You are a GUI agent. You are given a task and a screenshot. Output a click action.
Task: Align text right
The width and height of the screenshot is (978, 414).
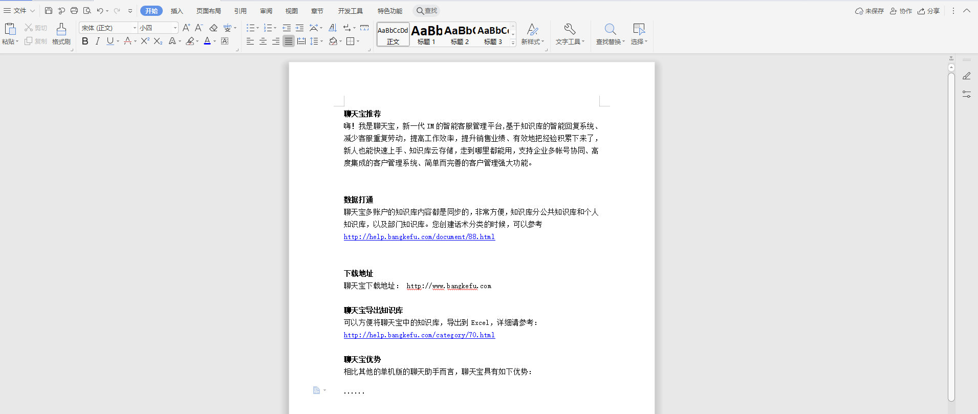(x=276, y=41)
